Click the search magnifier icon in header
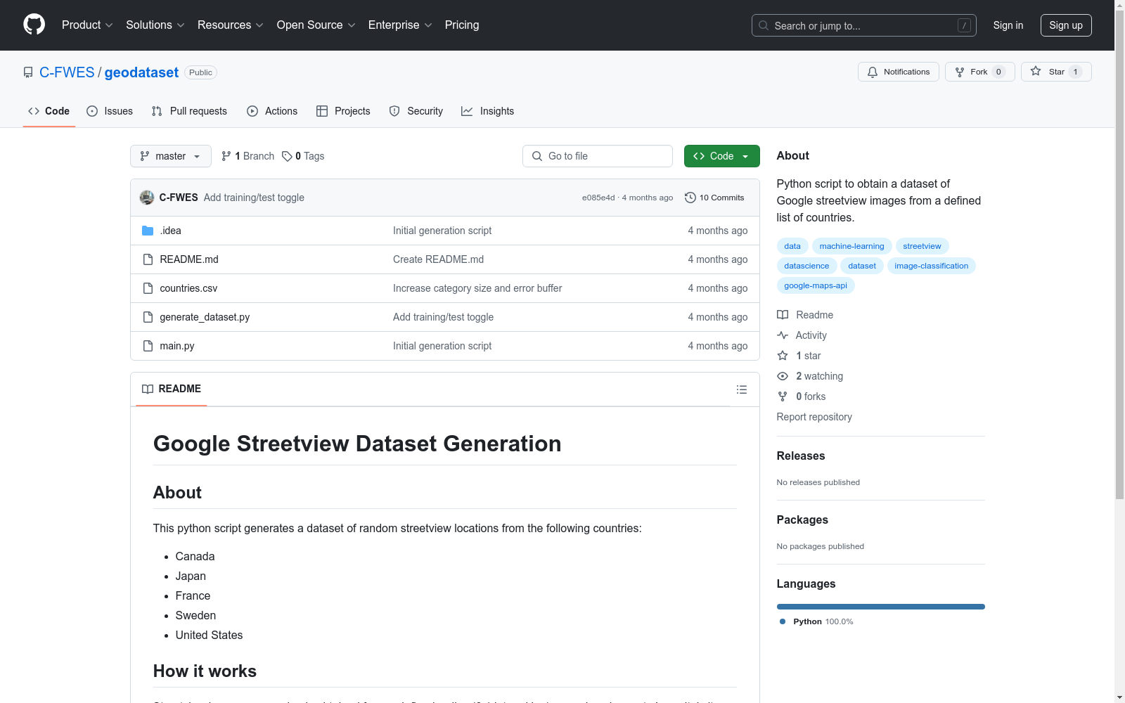The height and width of the screenshot is (703, 1125). 764,25
